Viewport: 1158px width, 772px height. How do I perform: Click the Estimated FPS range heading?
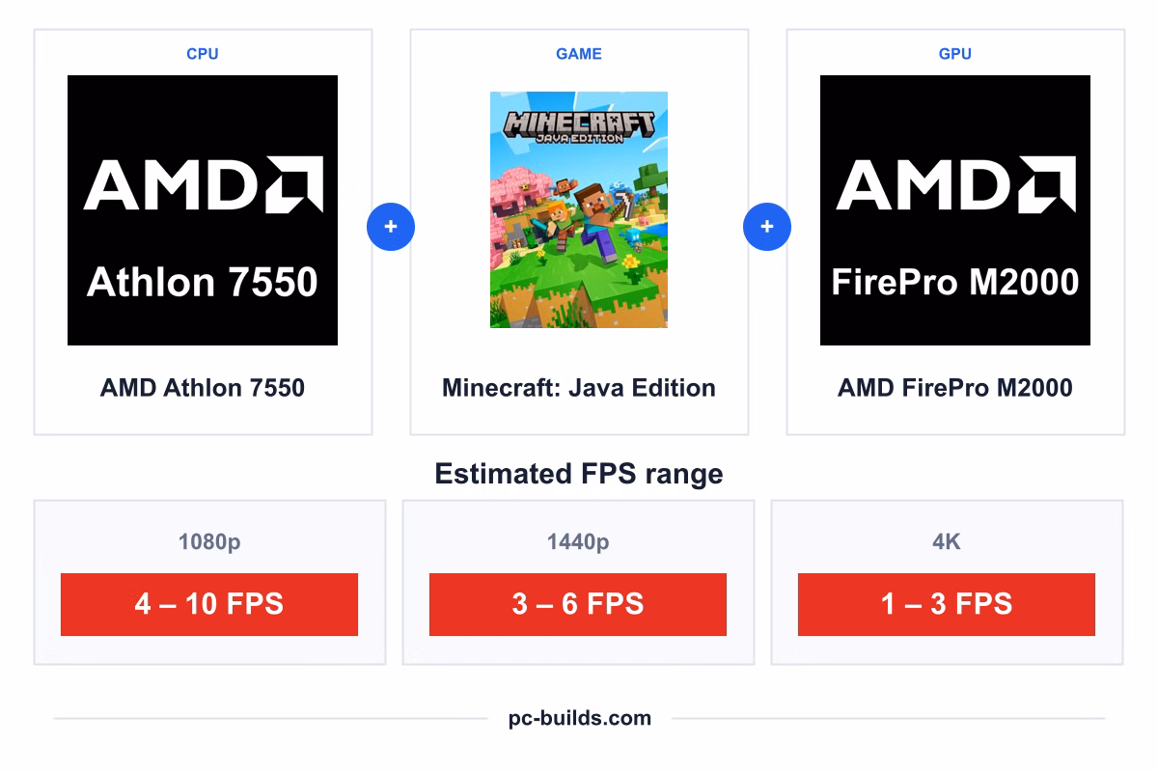coord(579,474)
